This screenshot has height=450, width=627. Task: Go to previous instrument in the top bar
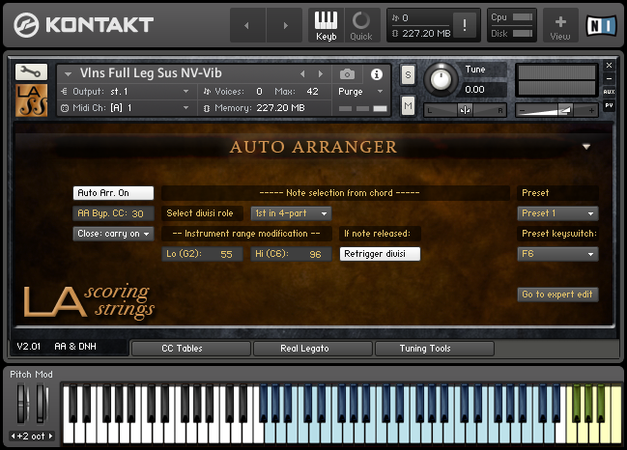pyautogui.click(x=247, y=25)
